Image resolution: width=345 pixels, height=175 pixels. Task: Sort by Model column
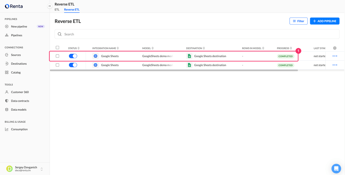pyautogui.click(x=148, y=48)
